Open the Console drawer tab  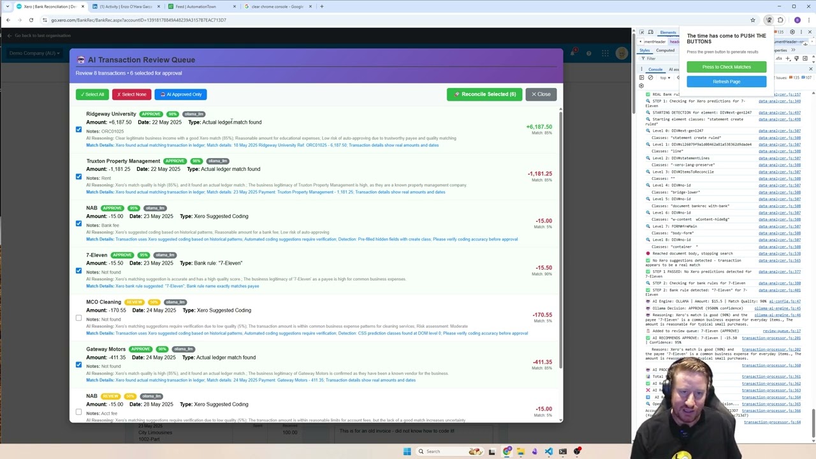click(655, 69)
